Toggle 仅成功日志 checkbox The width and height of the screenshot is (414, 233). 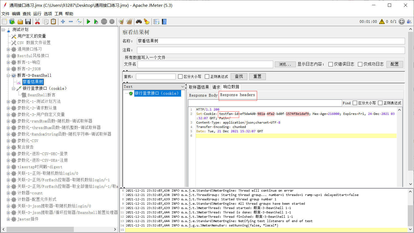tap(360, 64)
